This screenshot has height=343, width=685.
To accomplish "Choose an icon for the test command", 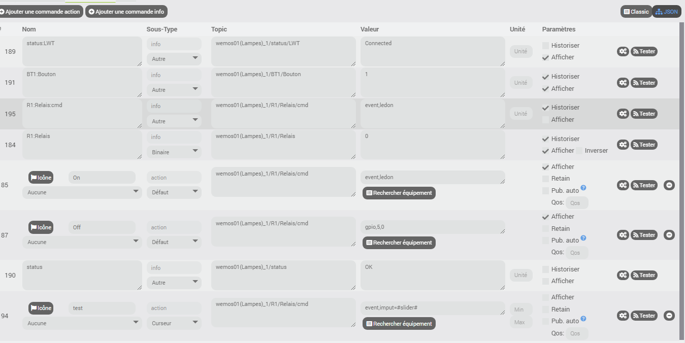I will click(x=41, y=308).
